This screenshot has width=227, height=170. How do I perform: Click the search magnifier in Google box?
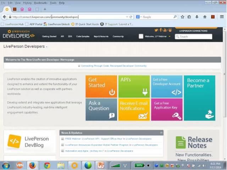175,17
